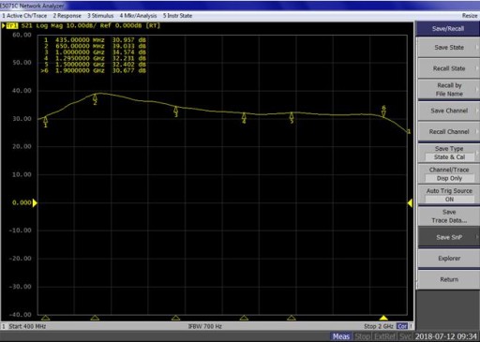Click the Explorer softkey
This screenshot has width=480, height=342.
(x=449, y=259)
